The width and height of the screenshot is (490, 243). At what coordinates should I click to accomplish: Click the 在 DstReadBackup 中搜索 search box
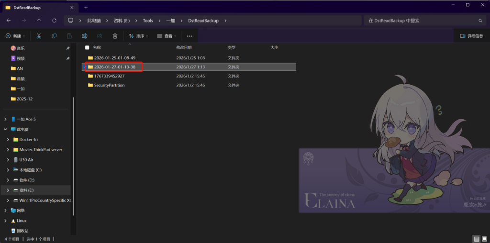pyautogui.click(x=421, y=21)
